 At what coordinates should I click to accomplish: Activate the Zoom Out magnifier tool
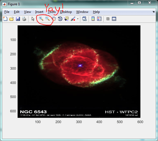[47, 19]
